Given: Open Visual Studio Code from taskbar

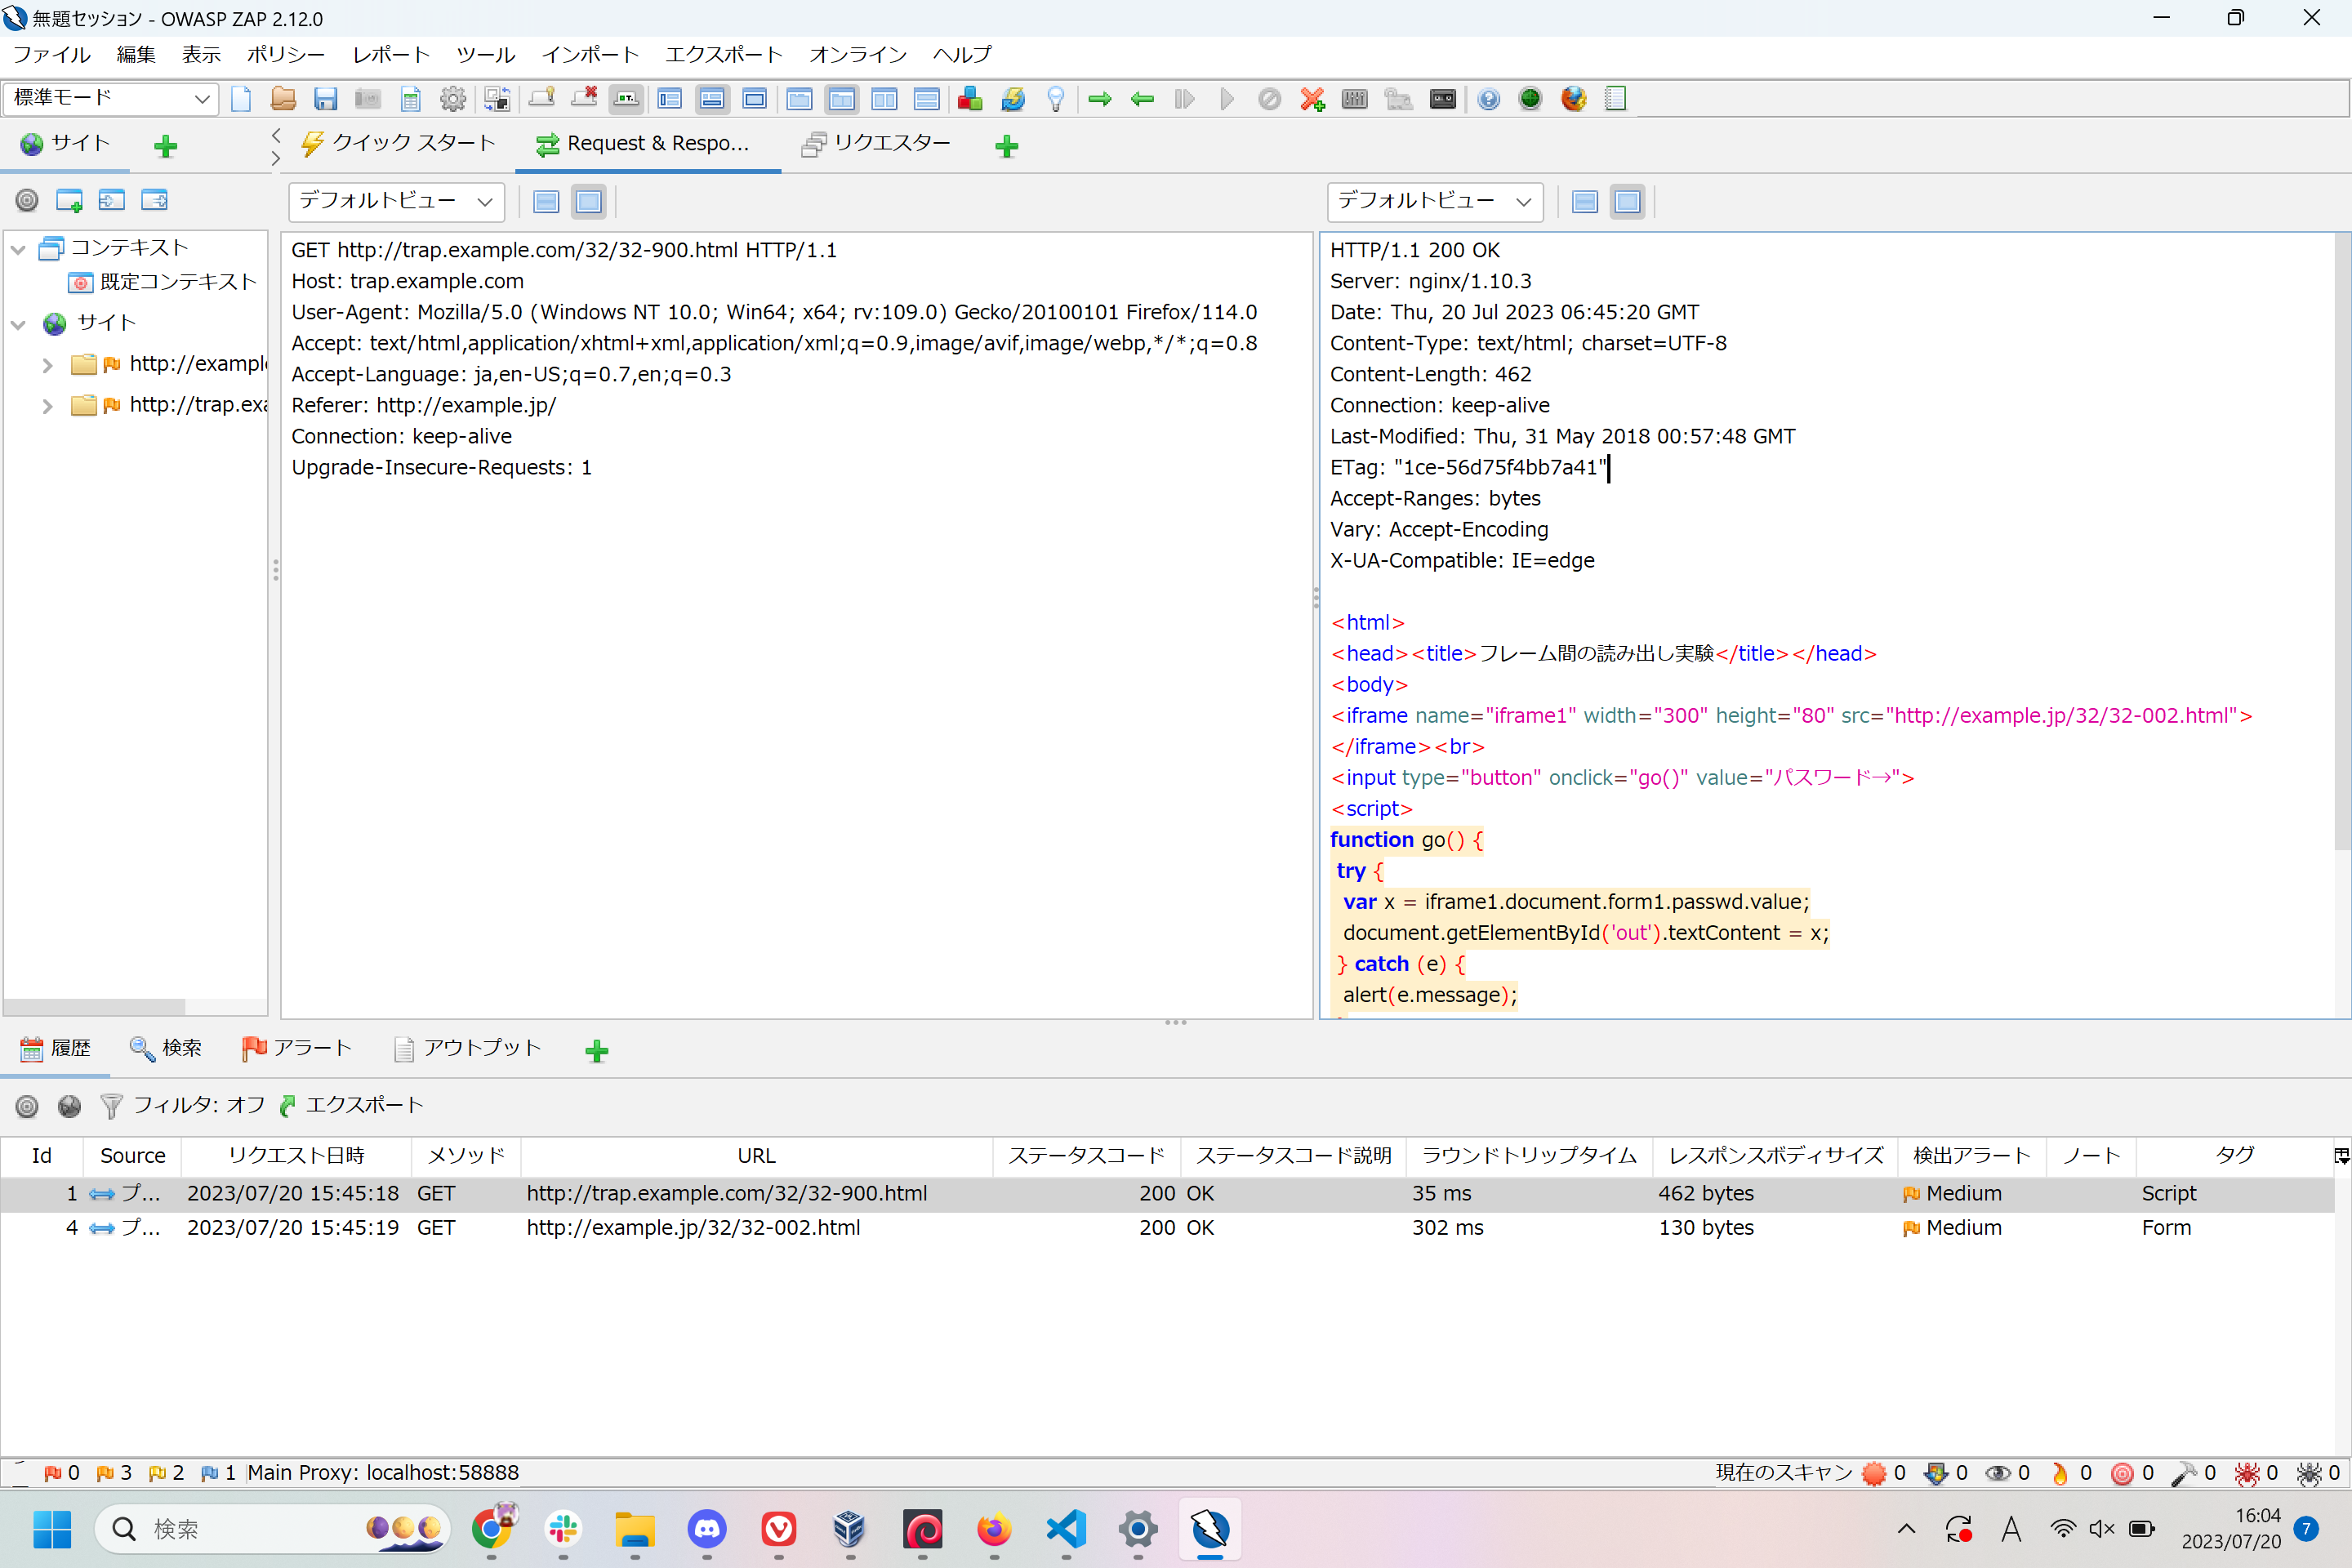Looking at the screenshot, I should click(1066, 1529).
